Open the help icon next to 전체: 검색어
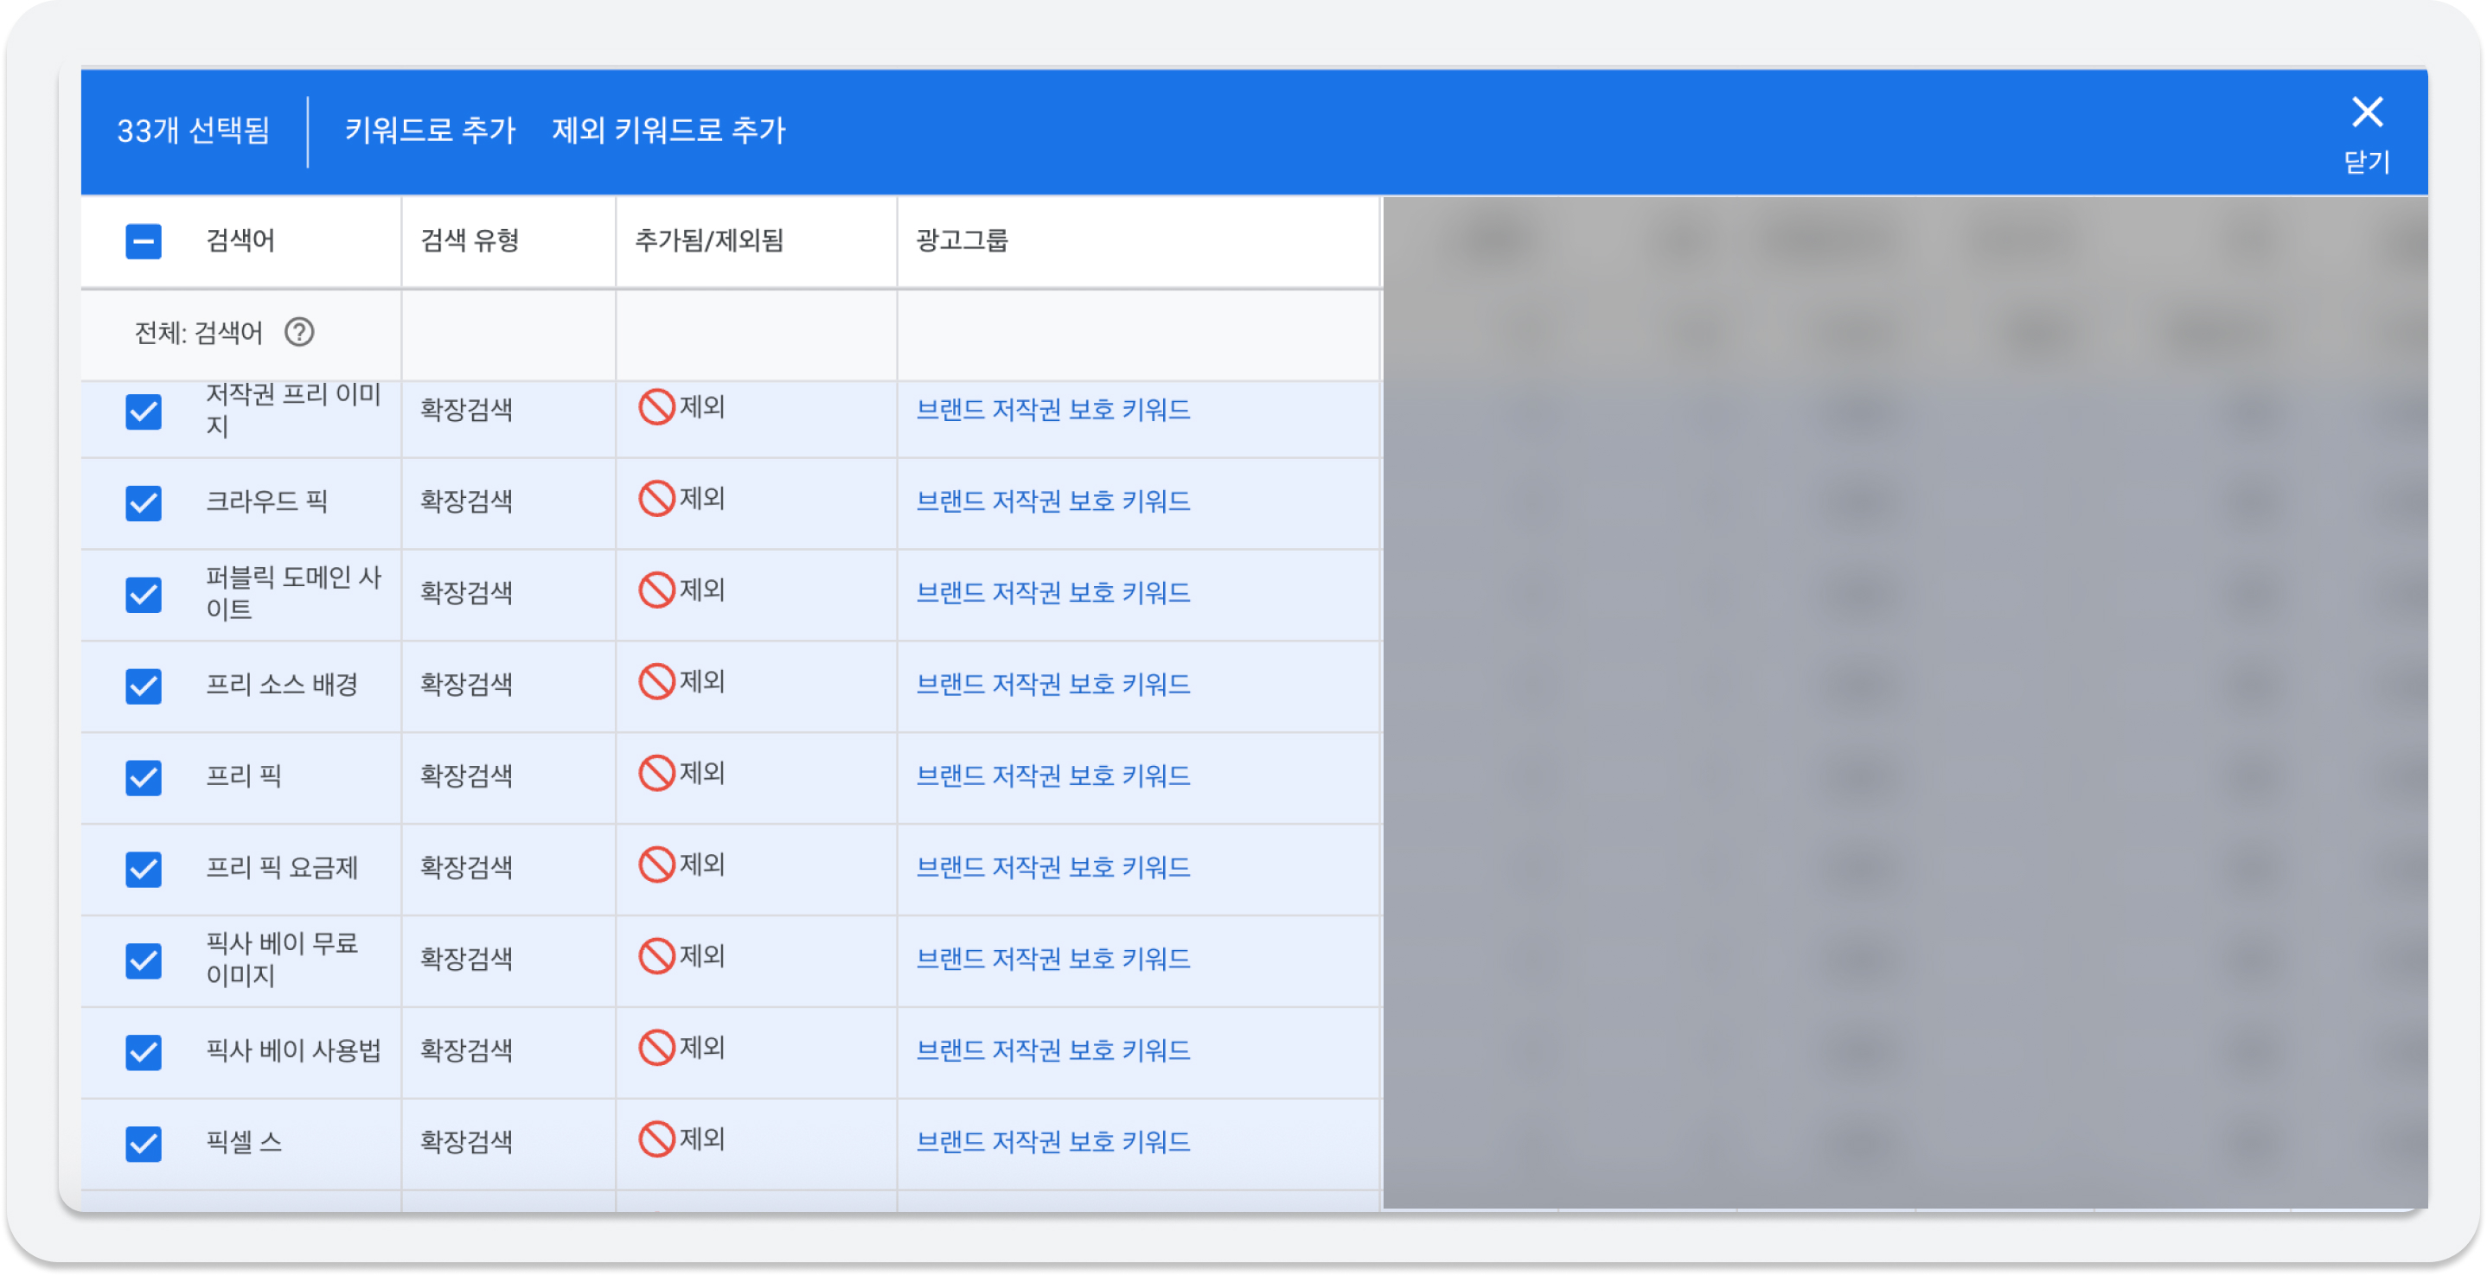 tap(302, 333)
